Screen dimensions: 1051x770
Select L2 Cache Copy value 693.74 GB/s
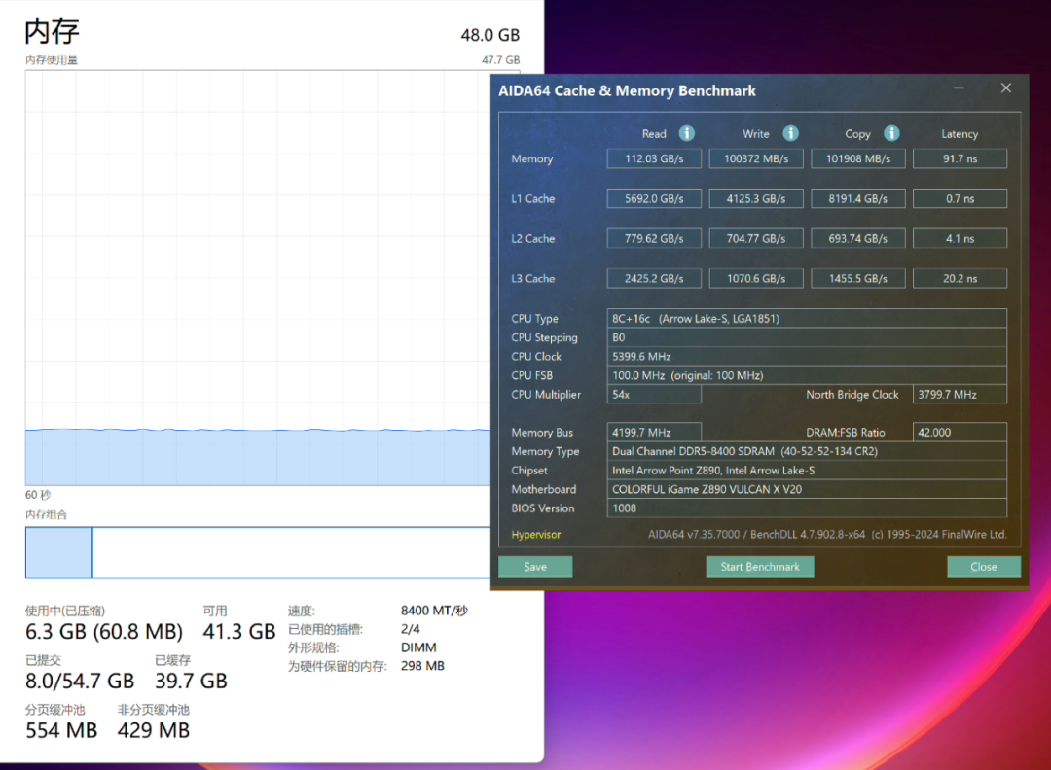[x=858, y=238]
